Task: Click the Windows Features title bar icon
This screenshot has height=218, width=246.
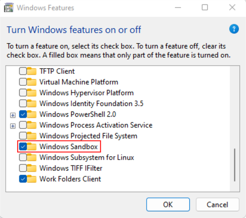Action: tap(9, 7)
